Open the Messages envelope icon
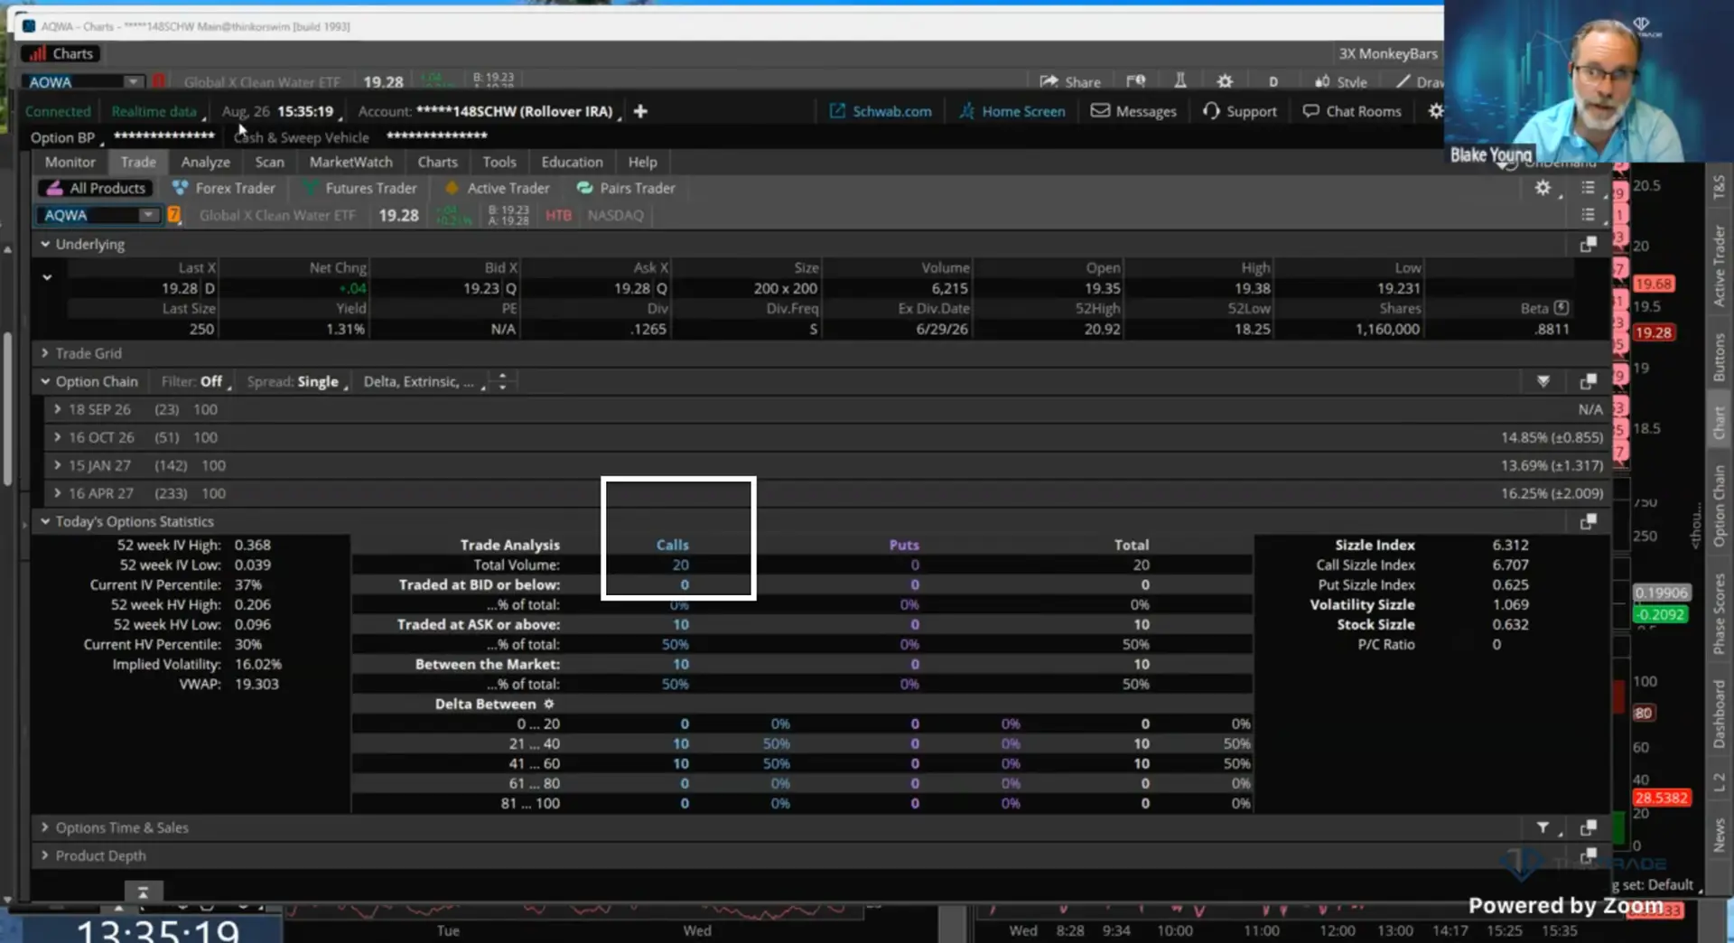 1100,111
